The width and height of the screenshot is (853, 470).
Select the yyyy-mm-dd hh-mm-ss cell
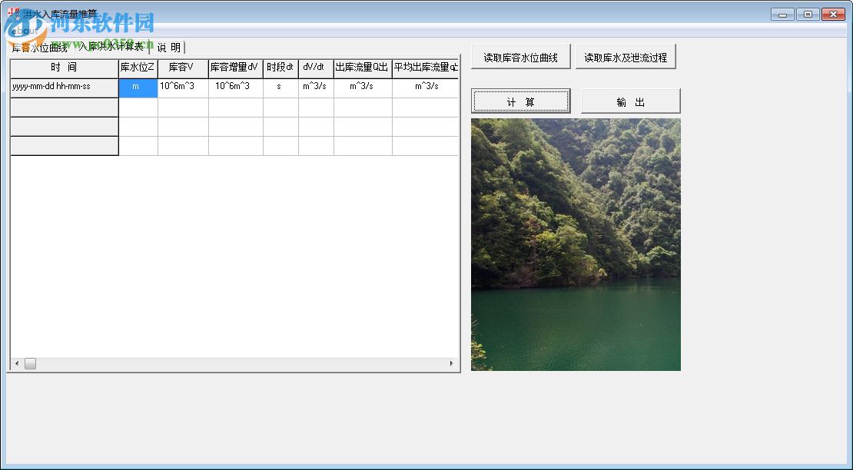point(63,87)
